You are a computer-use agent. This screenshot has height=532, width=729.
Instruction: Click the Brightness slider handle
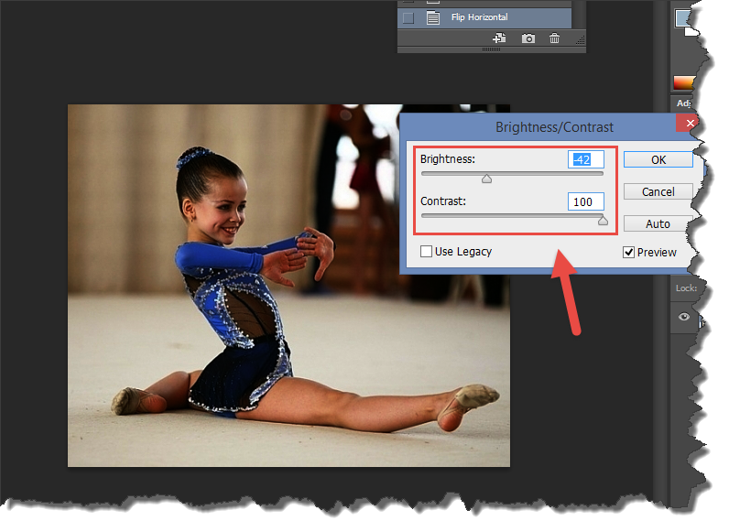click(487, 179)
